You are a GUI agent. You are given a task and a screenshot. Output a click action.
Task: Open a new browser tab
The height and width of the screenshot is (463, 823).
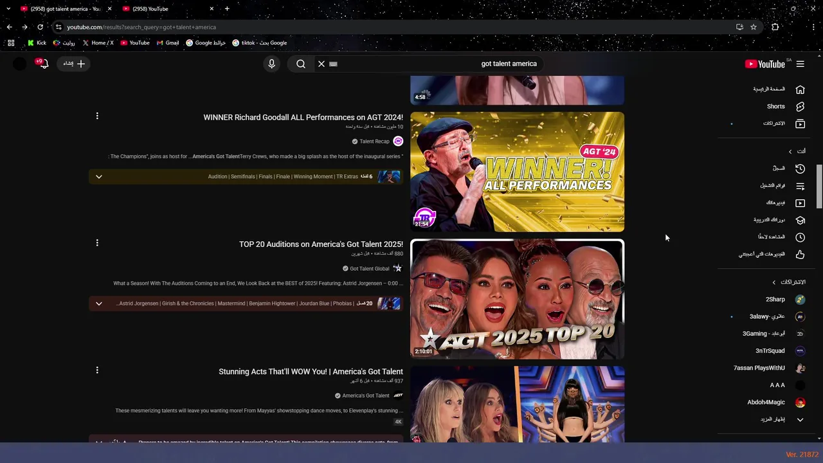(x=227, y=9)
